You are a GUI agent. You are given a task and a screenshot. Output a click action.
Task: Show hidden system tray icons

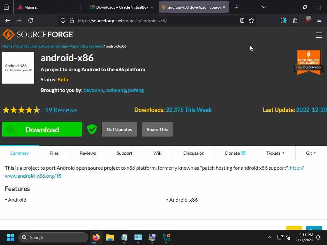pyautogui.click(x=270, y=237)
